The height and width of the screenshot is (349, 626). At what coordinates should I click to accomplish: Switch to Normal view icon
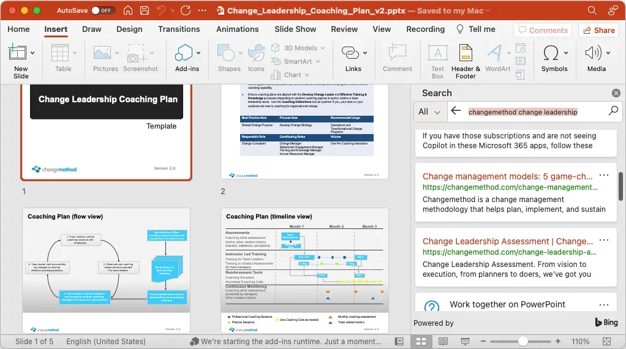point(399,342)
